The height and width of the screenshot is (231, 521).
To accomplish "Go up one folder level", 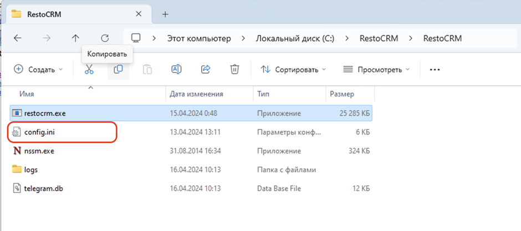I will tap(76, 38).
